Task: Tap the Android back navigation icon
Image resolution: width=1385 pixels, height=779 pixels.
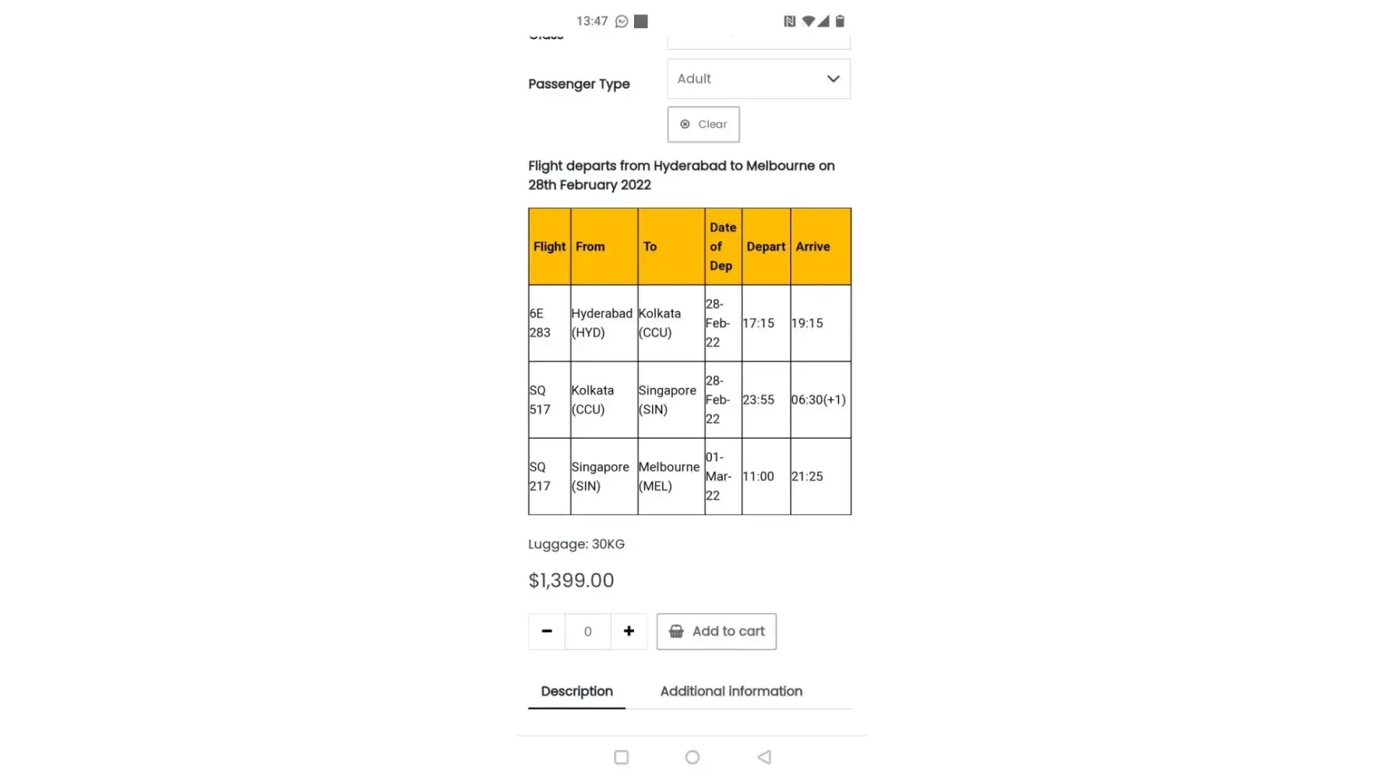Action: click(764, 757)
